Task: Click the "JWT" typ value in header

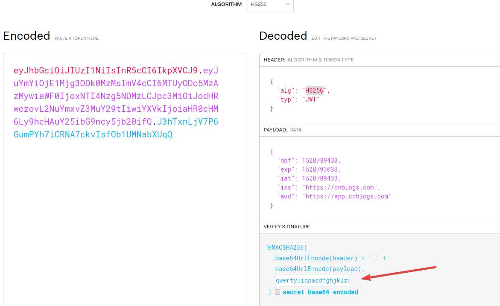Action: [x=311, y=99]
